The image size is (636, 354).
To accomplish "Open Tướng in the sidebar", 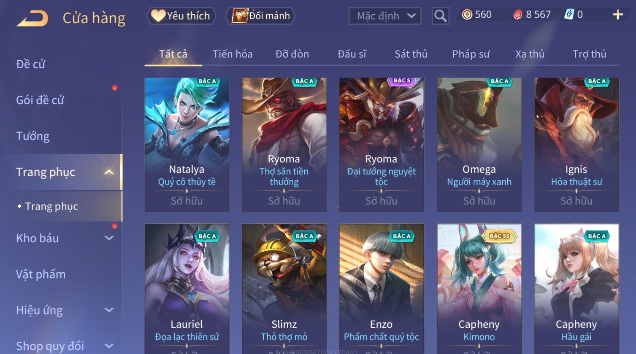I will tap(33, 136).
